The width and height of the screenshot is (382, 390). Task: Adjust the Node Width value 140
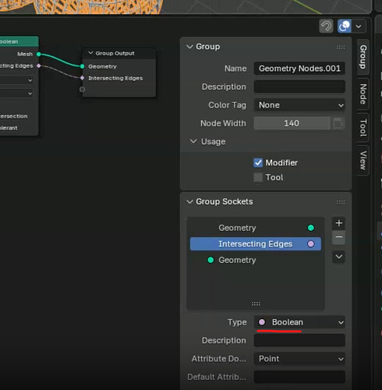[x=292, y=123]
